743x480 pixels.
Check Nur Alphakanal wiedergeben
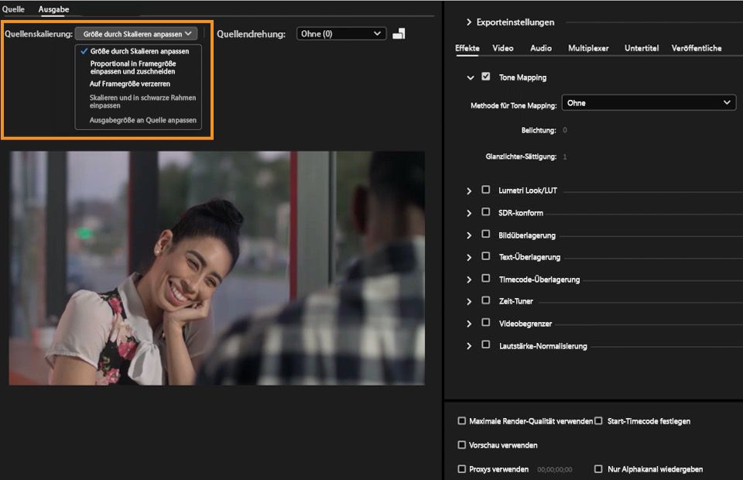[598, 469]
